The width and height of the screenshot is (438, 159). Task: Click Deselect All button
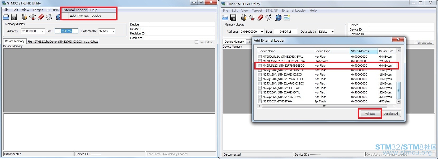point(391,114)
